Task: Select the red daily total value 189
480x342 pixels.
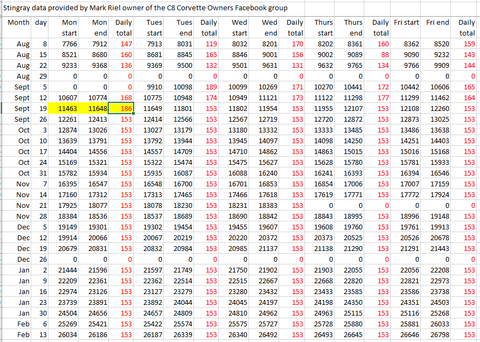Action: 209,87
